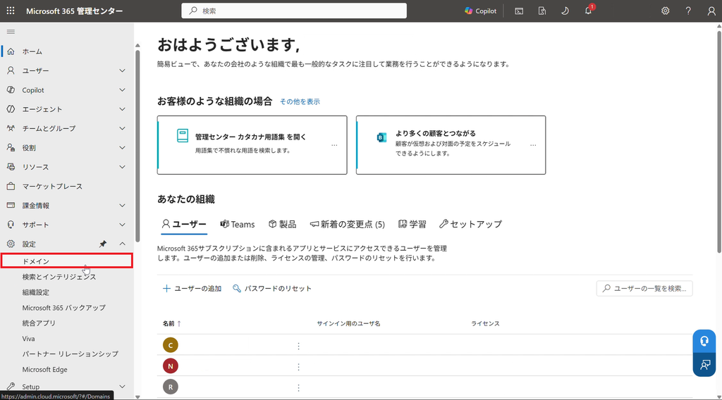The width and height of the screenshot is (722, 400).
Task: Open the より多くの顧客とつながる card
Action: 451,145
